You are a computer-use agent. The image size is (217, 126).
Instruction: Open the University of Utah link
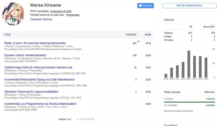point(61,11)
